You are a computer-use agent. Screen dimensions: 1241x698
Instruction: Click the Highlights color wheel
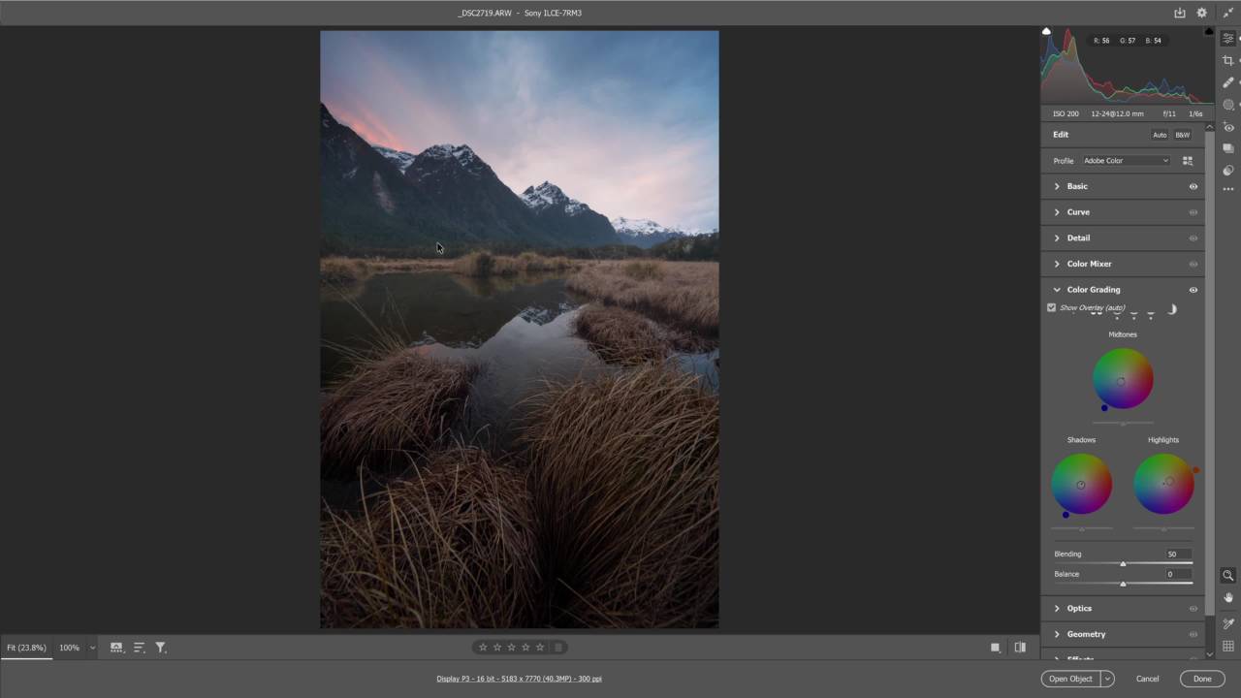(1163, 484)
